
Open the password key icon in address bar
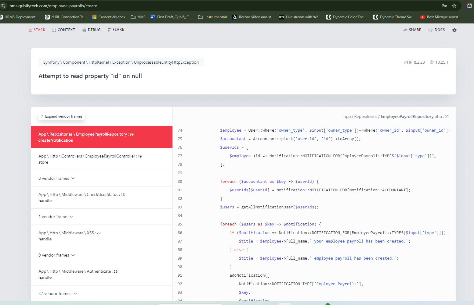(444, 6)
